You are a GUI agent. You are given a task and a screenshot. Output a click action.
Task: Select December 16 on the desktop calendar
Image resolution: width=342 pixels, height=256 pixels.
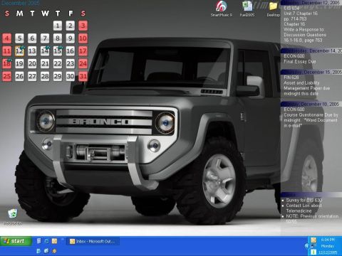coord(70,51)
